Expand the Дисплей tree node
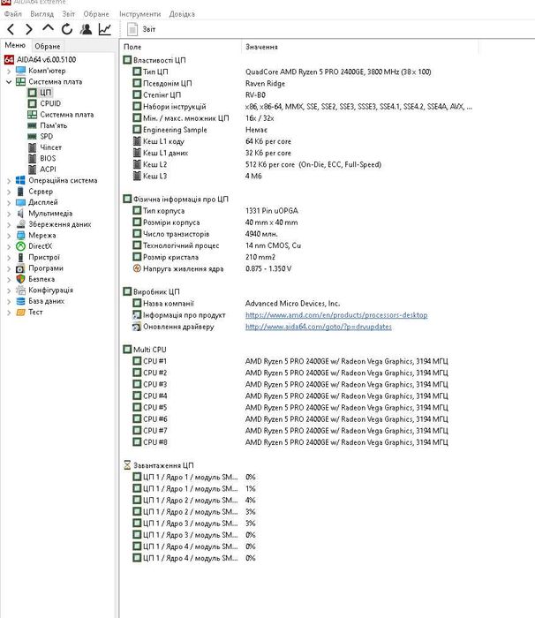This screenshot has height=618, width=535. (9, 202)
